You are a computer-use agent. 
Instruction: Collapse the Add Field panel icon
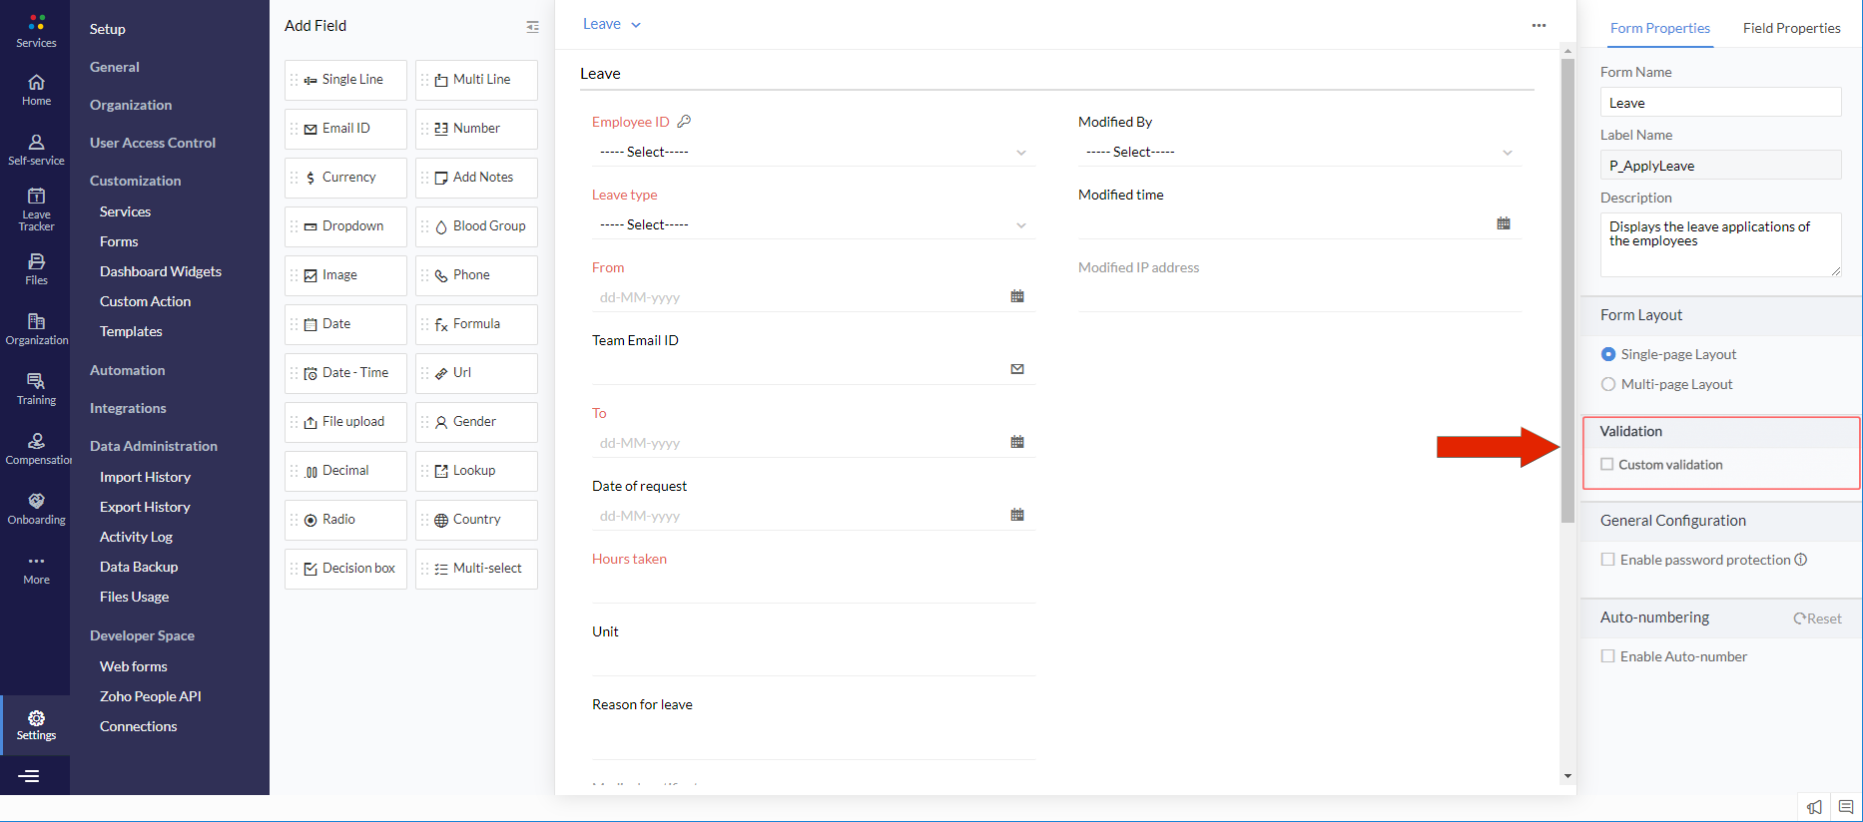pyautogui.click(x=532, y=27)
